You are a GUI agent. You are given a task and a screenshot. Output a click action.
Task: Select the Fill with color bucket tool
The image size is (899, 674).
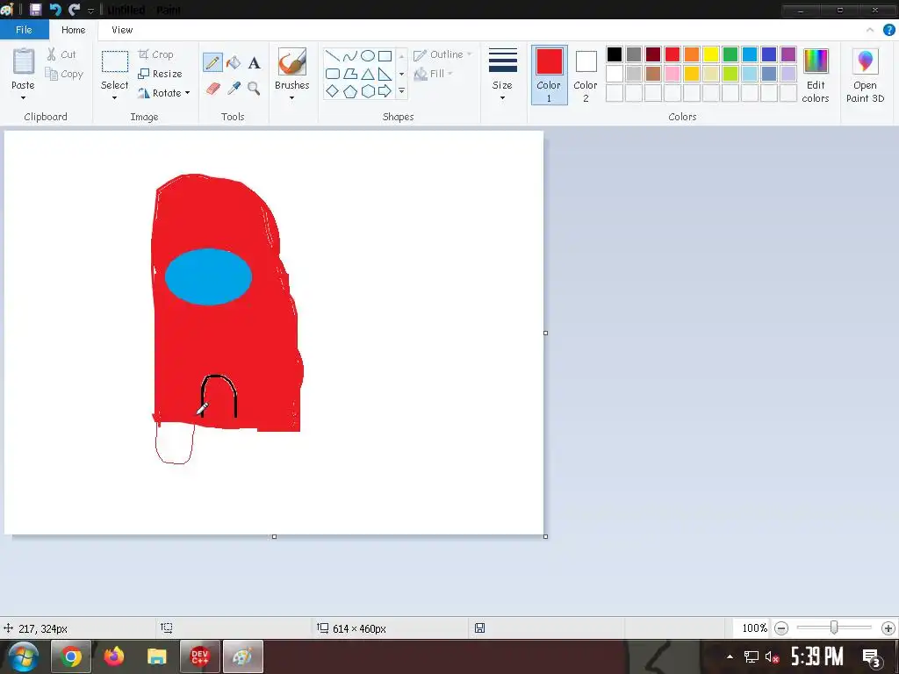pos(234,62)
